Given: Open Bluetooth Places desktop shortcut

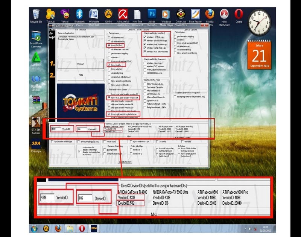Looking at the screenshot, I should click(x=79, y=17).
